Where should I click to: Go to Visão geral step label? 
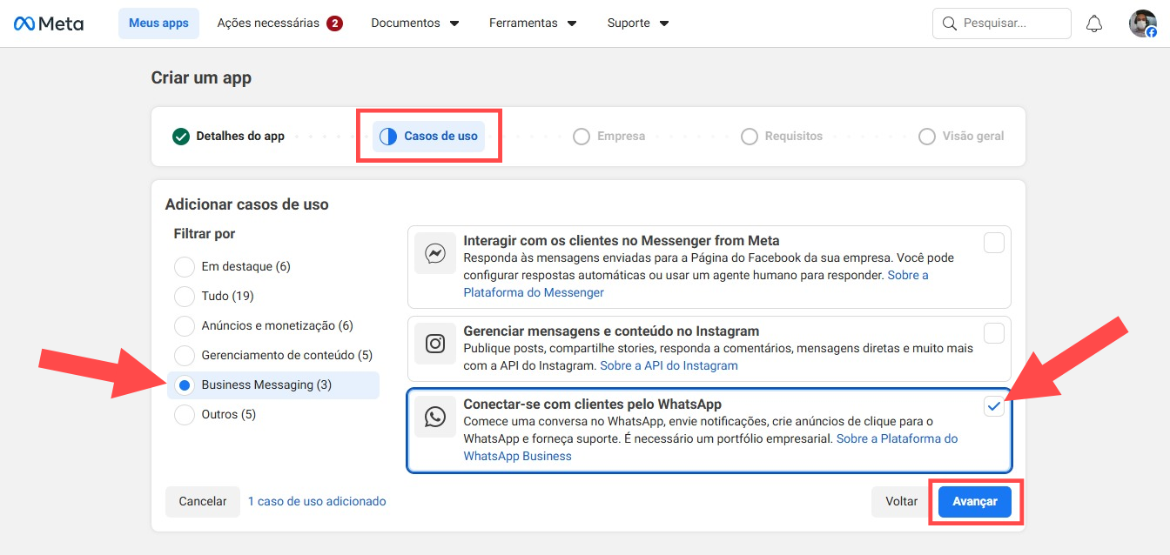[973, 137]
